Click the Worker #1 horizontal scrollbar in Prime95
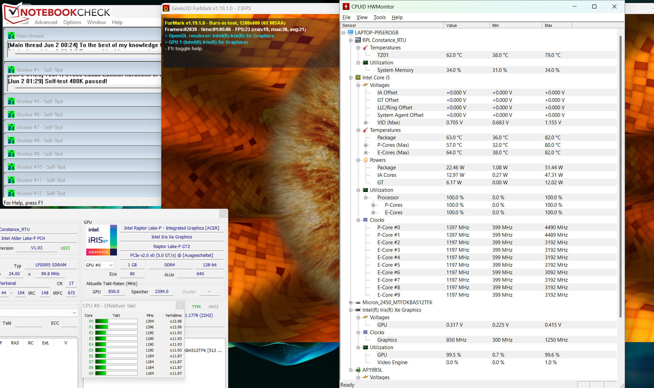Viewport: 654px width, 388px height. [88, 88]
